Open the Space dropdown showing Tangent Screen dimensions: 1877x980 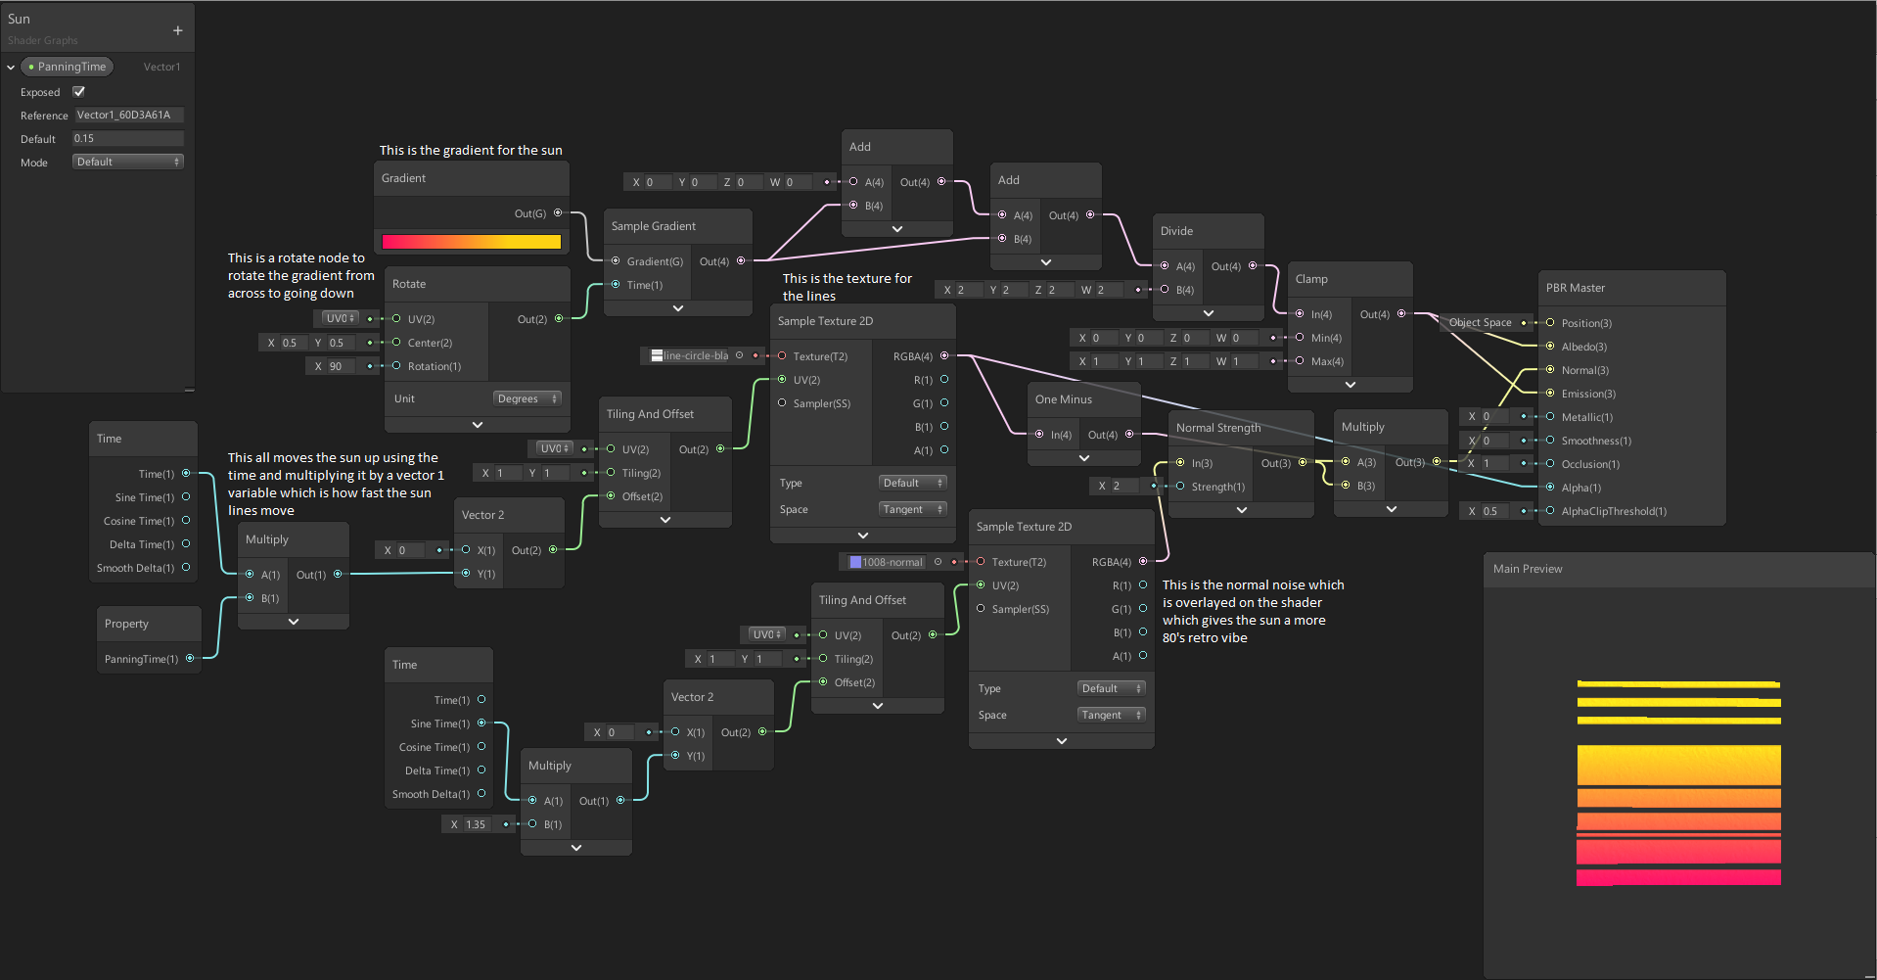(911, 508)
